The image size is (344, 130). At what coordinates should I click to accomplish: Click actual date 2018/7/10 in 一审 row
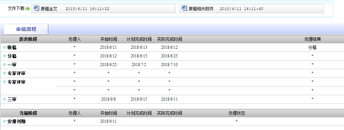(x=169, y=65)
